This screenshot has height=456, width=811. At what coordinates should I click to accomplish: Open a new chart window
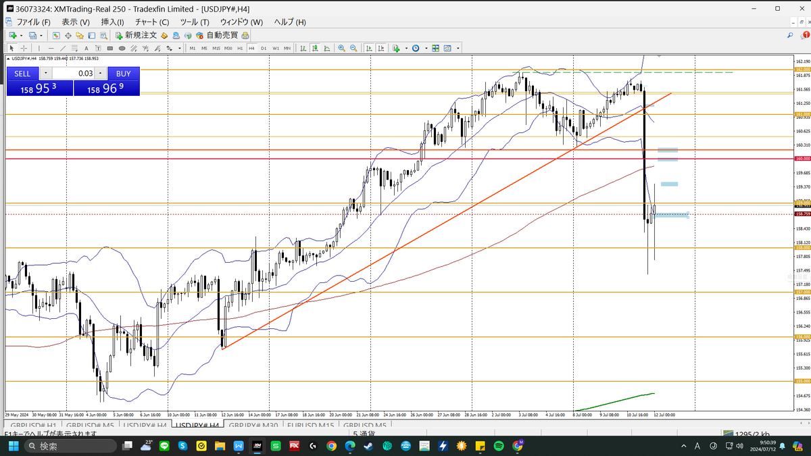tap(13, 35)
